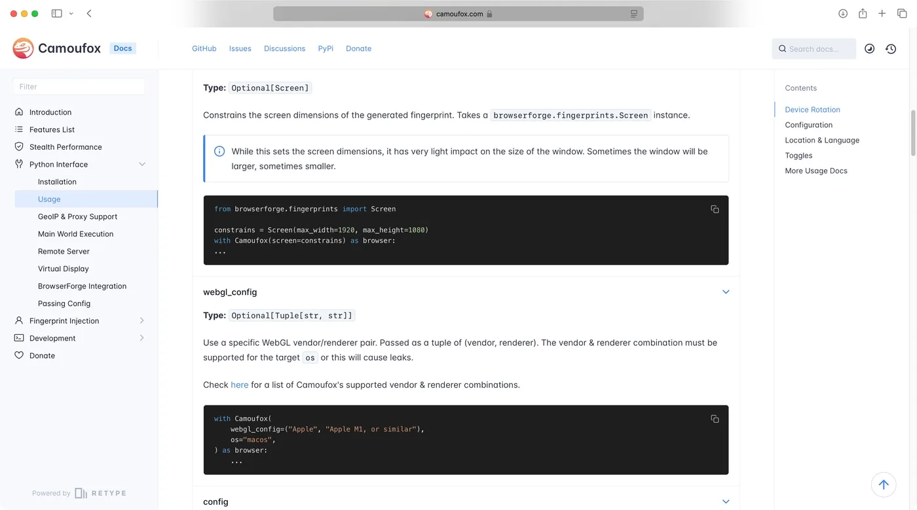Open BrowserForge Integration page
Image resolution: width=917 pixels, height=510 pixels.
[x=82, y=286]
